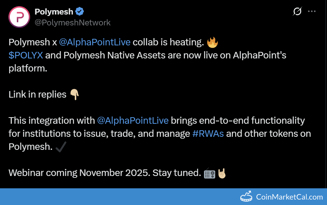
Task: Click the pointing-down hand emoji
Action: point(74,95)
